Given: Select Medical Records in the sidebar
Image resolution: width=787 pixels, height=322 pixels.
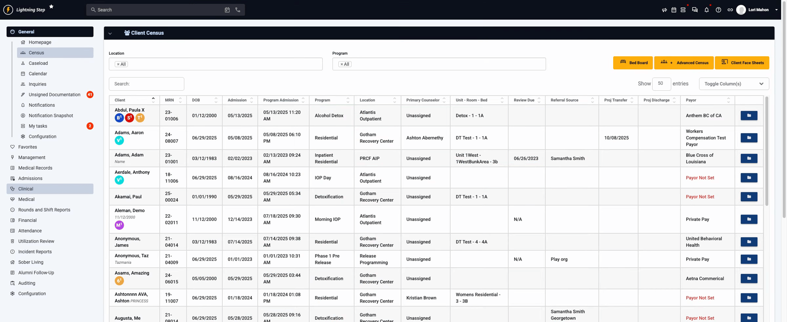Looking at the screenshot, I should (35, 168).
